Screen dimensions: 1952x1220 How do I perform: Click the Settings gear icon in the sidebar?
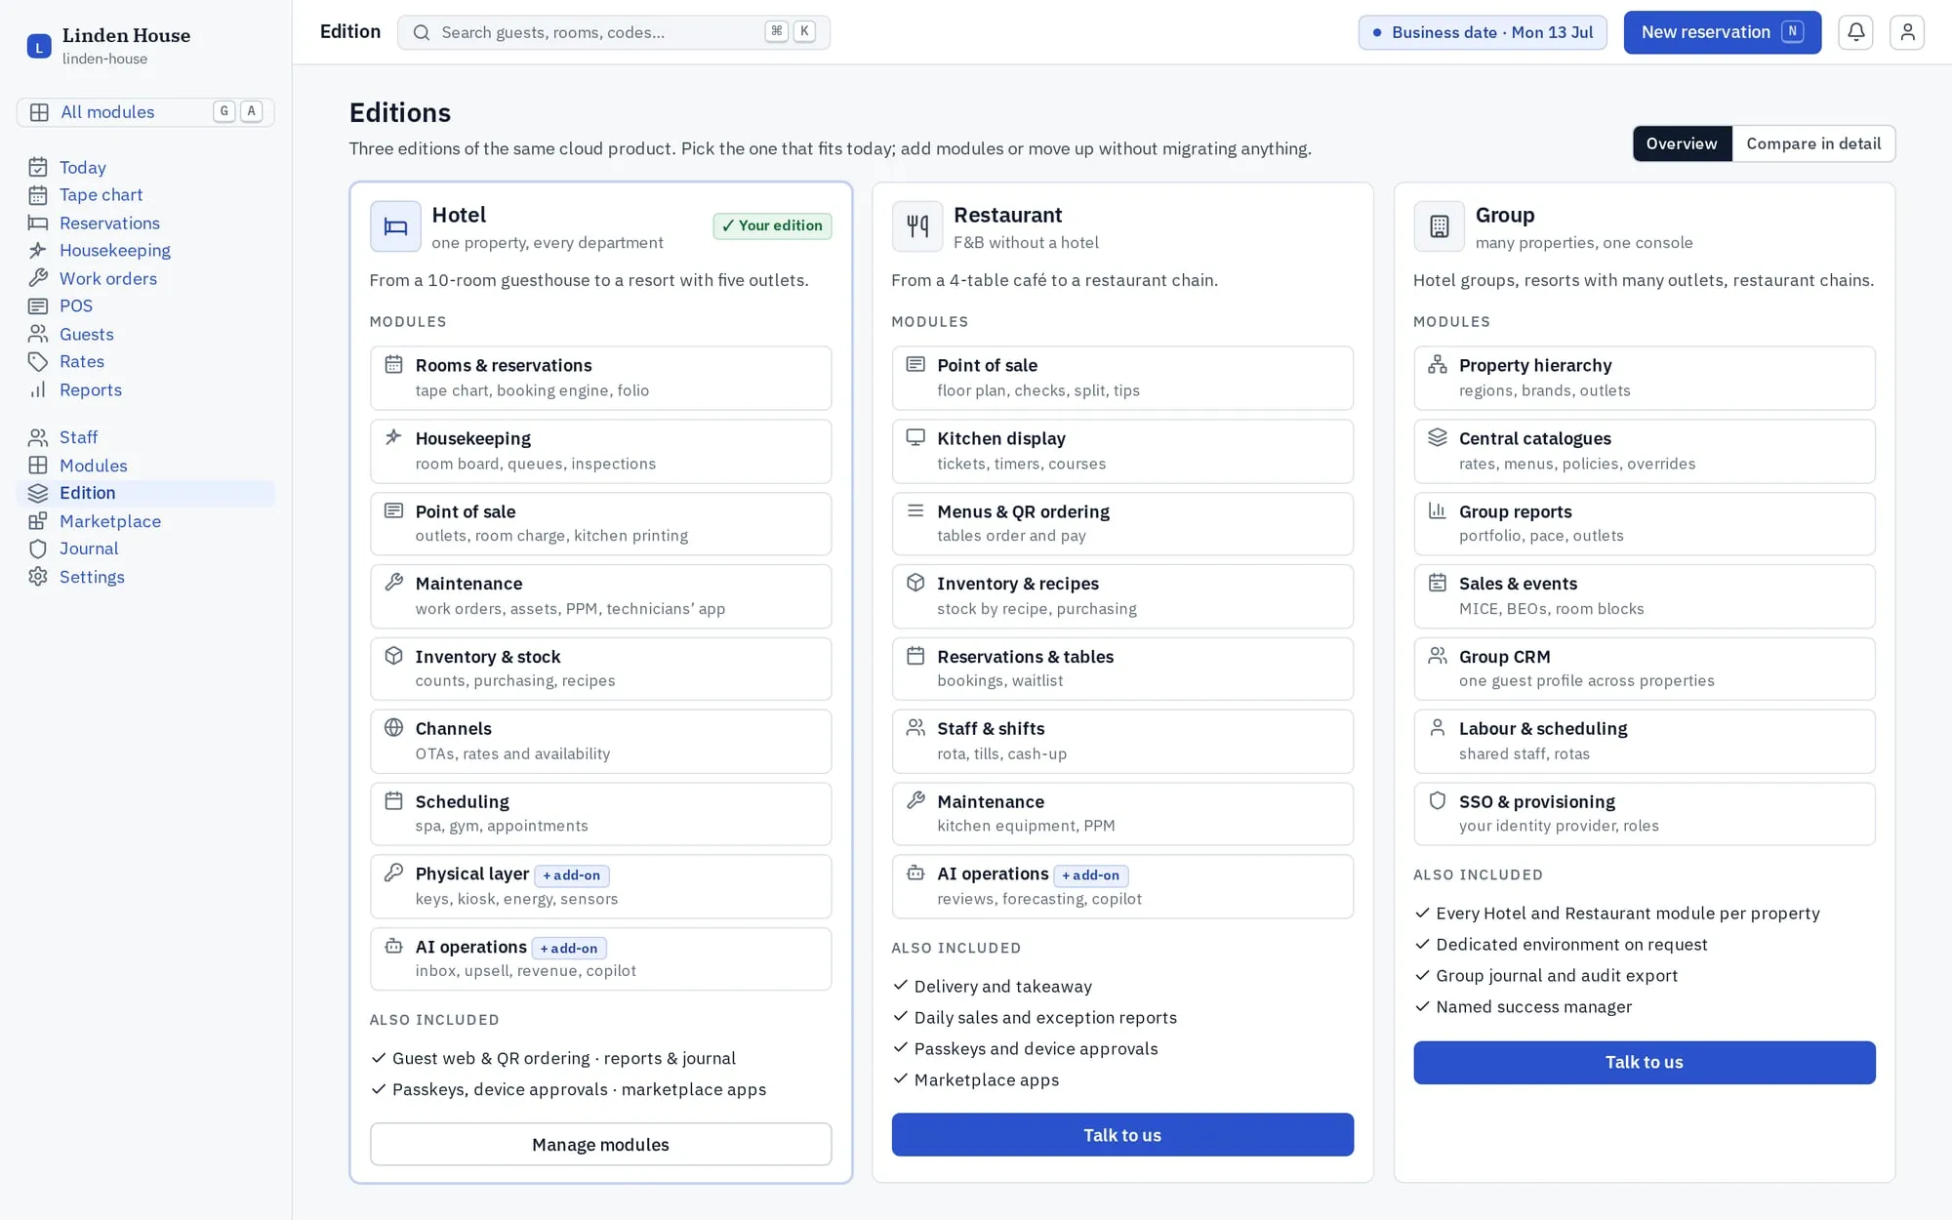point(38,577)
